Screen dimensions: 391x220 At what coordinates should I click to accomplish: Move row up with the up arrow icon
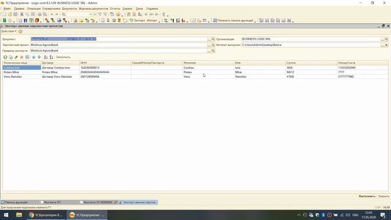34,57
